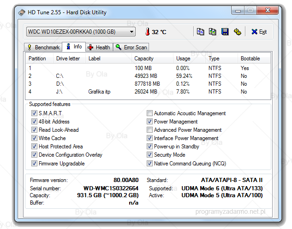Viewport: 292px width, 229px height.
Task: Close the HD Tune window
Action: pos(268,11)
